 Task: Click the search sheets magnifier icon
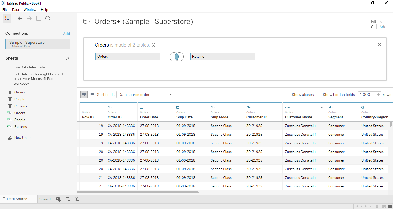tap(67, 58)
